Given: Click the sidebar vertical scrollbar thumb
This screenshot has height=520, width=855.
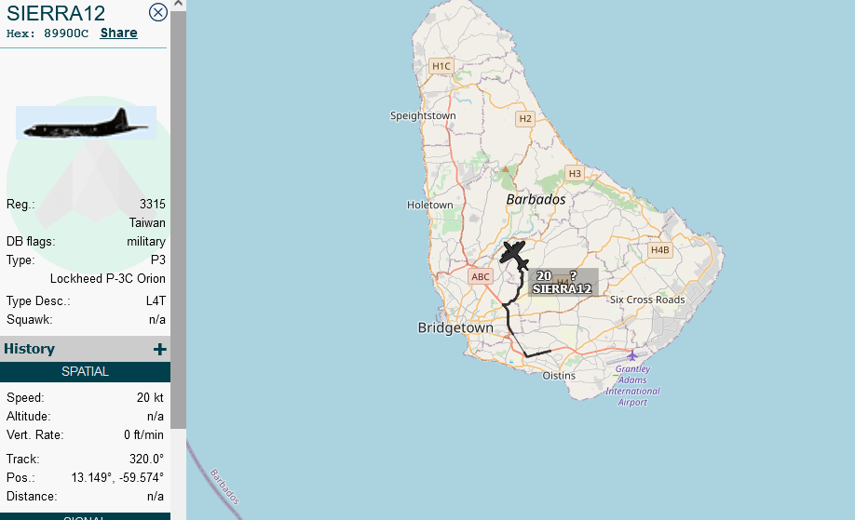Looking at the screenshot, I should (178, 220).
